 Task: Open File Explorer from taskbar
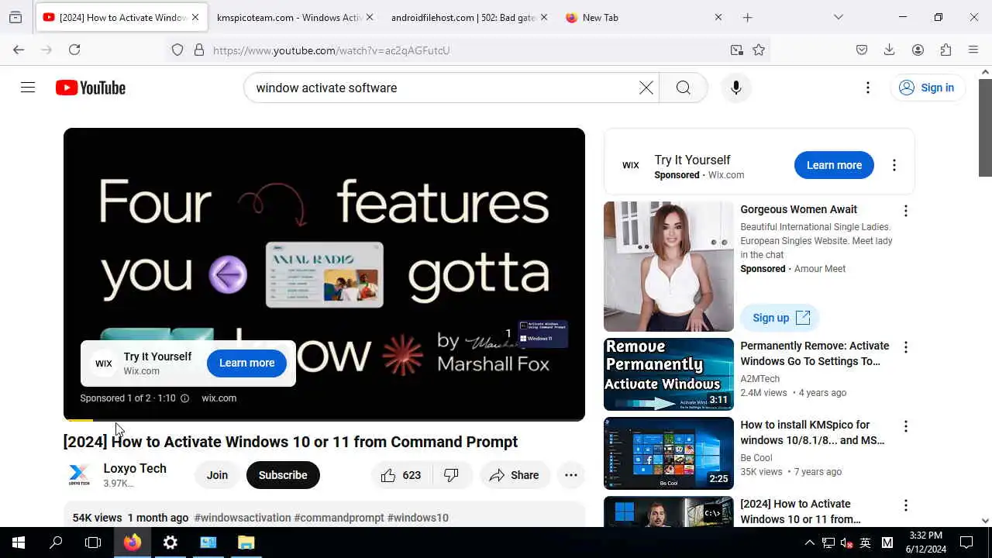[x=246, y=542]
